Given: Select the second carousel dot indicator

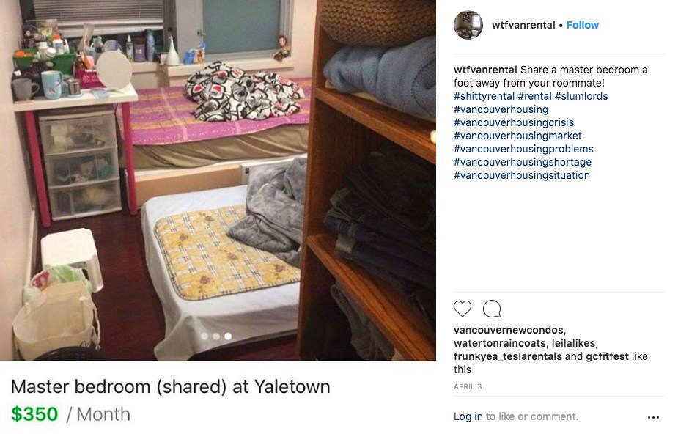Looking at the screenshot, I should pyautogui.click(x=216, y=336).
